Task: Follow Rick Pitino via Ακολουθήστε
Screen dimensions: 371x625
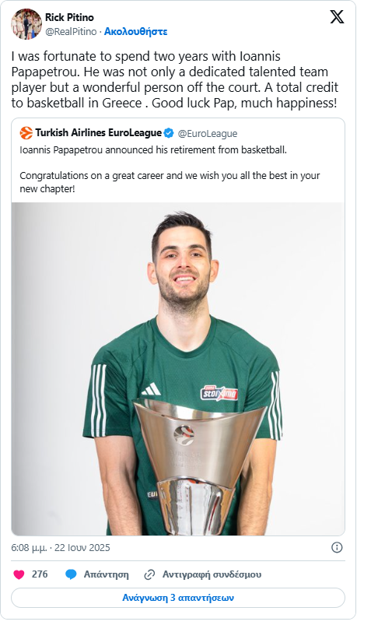Action: (135, 31)
